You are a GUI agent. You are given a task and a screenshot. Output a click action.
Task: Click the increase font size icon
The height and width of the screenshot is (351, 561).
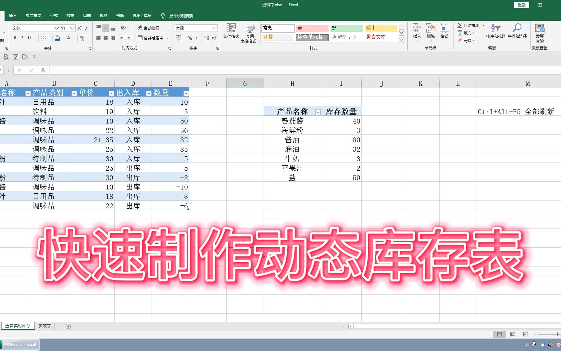point(80,28)
